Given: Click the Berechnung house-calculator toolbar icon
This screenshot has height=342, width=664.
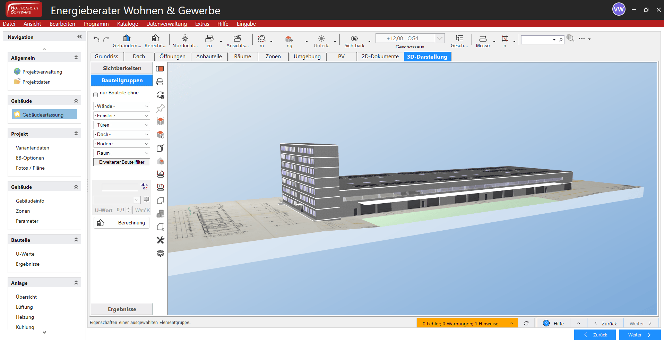Looking at the screenshot, I should tap(155, 38).
